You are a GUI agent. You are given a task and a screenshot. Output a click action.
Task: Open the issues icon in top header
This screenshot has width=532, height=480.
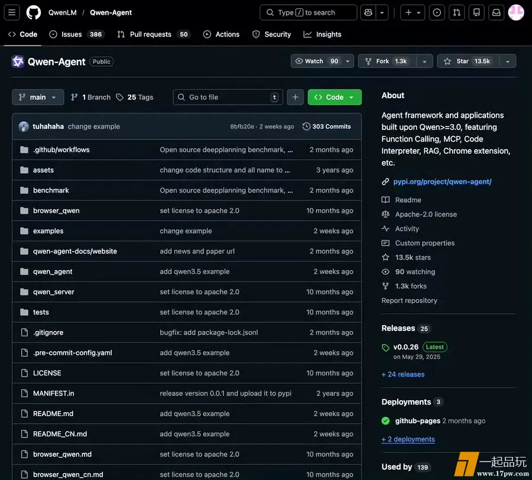click(x=437, y=12)
